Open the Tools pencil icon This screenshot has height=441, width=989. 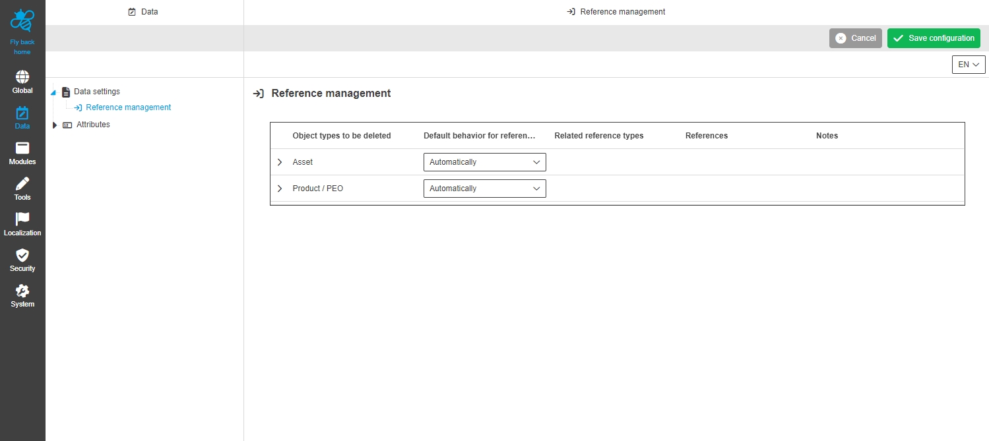pyautogui.click(x=22, y=184)
